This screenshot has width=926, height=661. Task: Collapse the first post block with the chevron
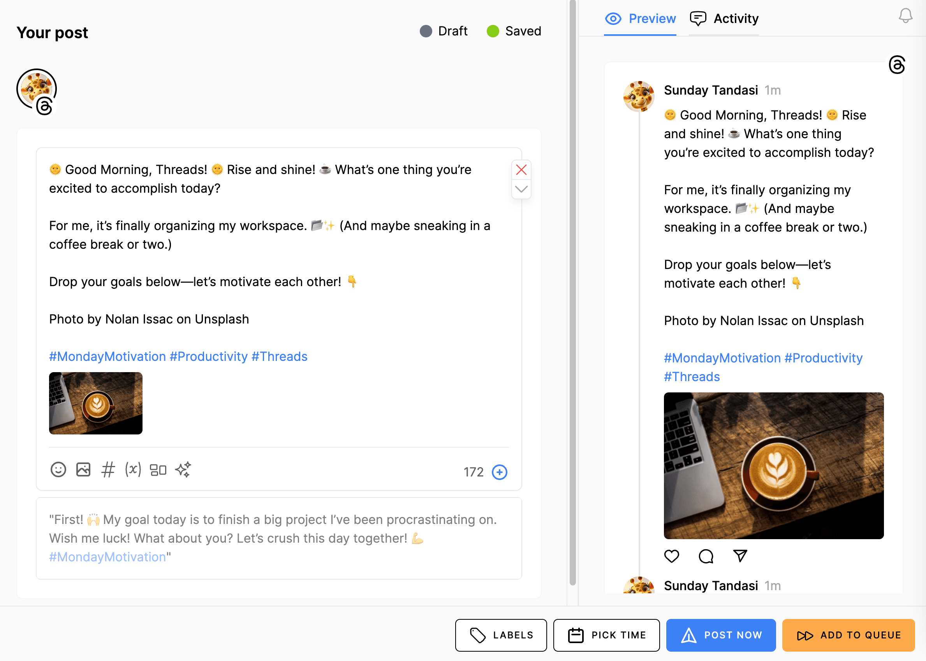pos(521,188)
